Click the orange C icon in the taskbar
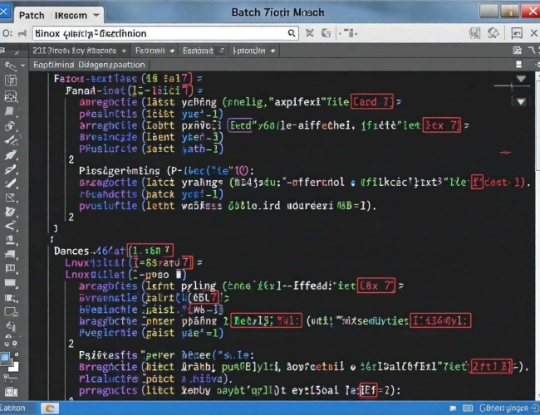The width and height of the screenshot is (540, 415). click(50, 408)
